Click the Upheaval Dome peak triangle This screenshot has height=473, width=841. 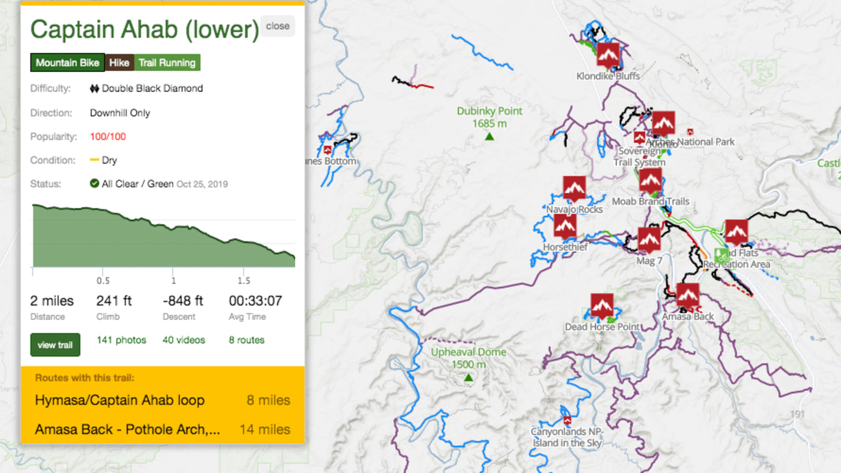[x=468, y=378]
